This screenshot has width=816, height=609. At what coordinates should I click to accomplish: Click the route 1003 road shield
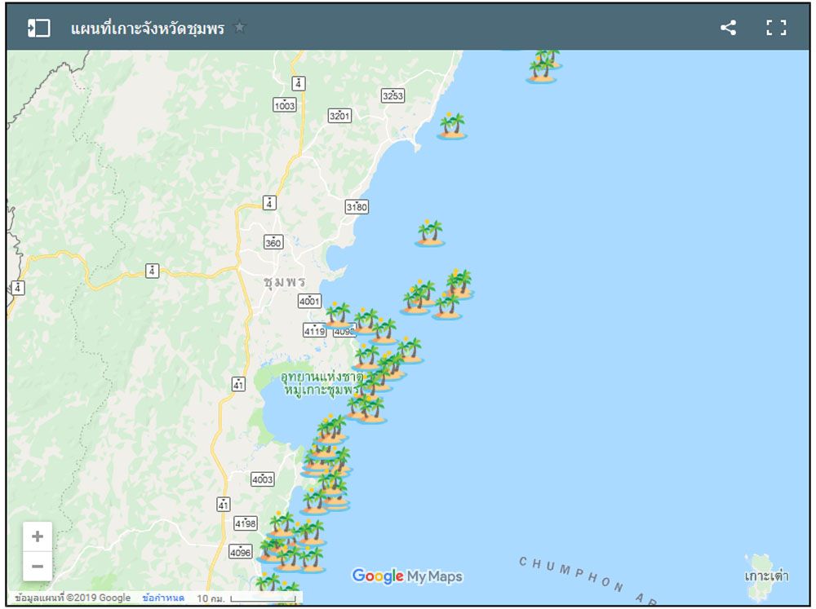285,105
